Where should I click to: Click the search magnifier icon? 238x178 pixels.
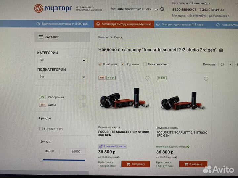click(162, 9)
